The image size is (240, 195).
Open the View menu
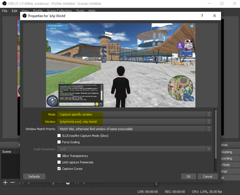(25, 11)
